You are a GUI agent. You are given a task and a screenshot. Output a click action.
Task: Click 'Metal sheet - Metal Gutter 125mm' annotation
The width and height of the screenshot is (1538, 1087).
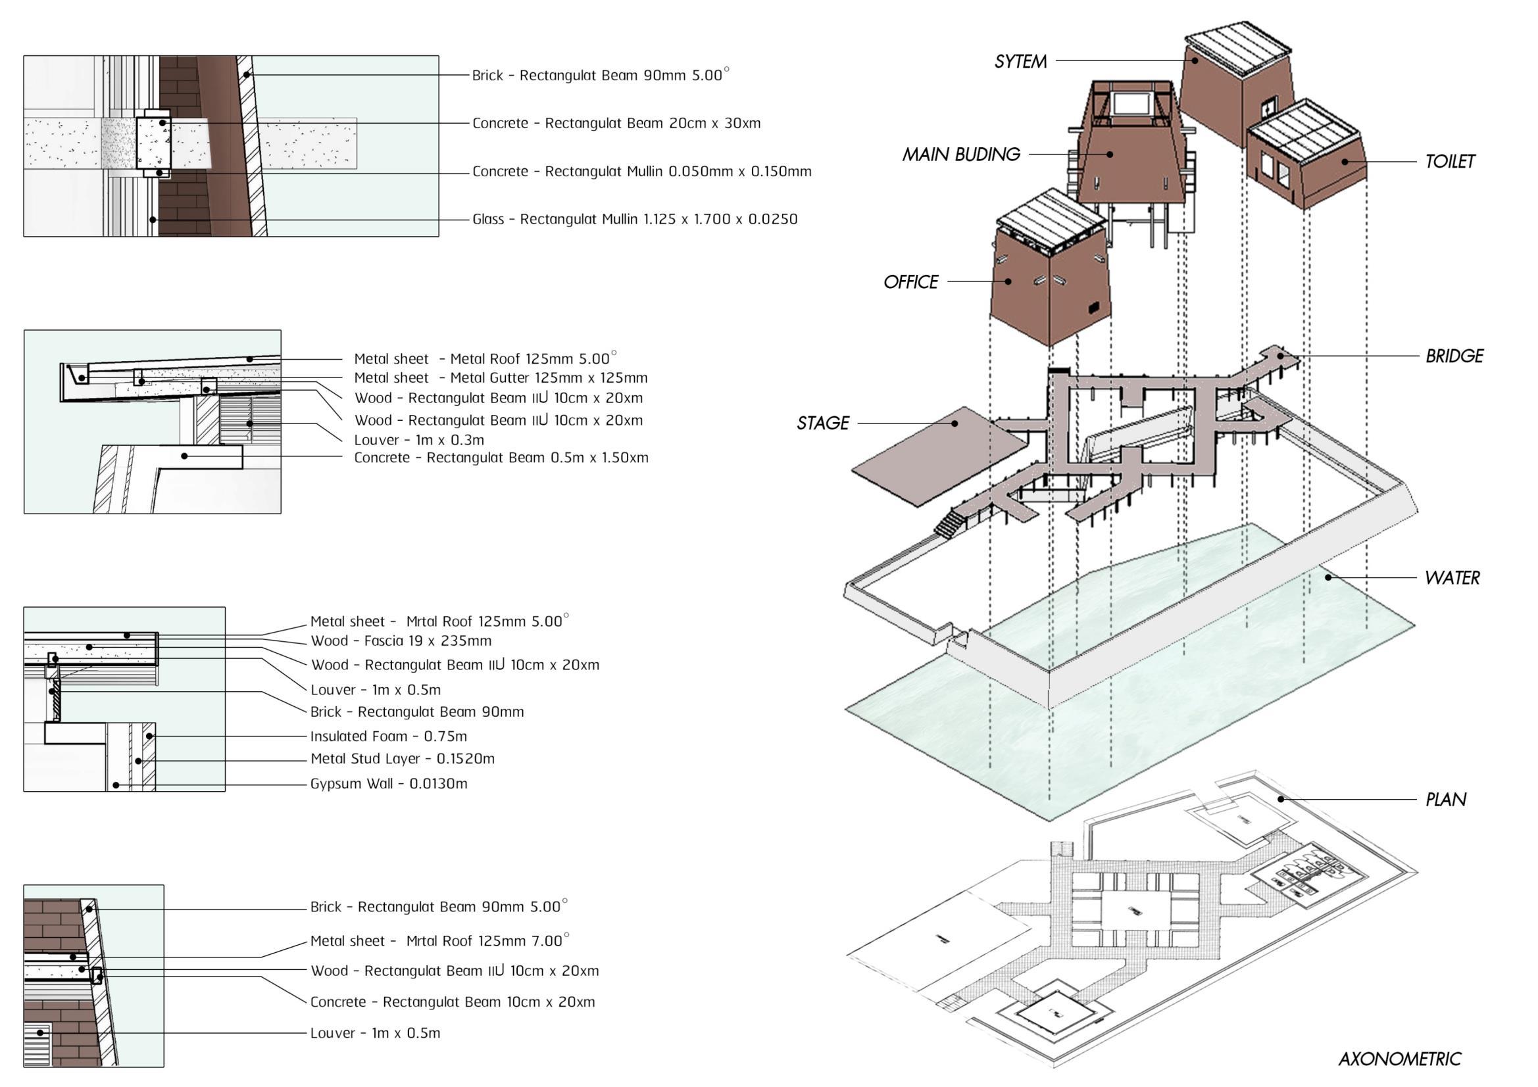[x=501, y=378]
